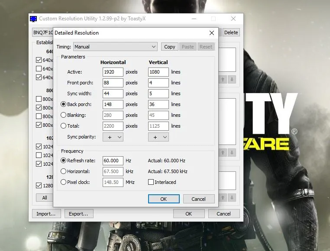The image size is (330, 251).
Task: Click vertical Front porch field showing 4
Action: point(159,83)
